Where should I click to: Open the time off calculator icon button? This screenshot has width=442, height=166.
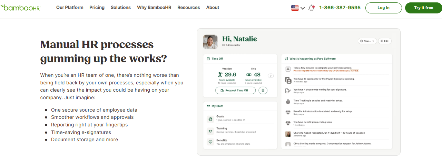point(263,91)
